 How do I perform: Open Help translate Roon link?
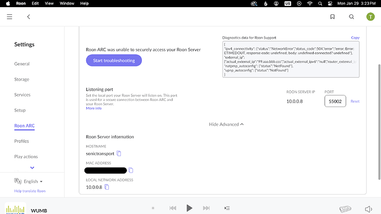click(30, 191)
